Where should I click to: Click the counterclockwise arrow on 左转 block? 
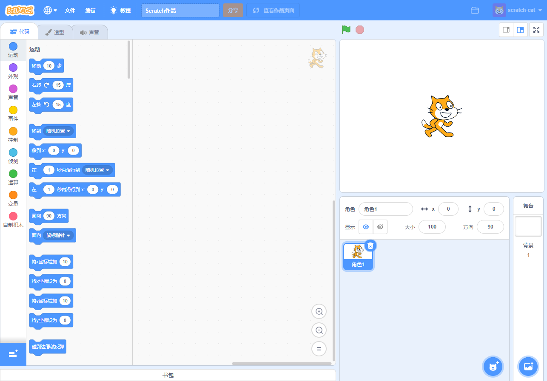click(x=47, y=104)
